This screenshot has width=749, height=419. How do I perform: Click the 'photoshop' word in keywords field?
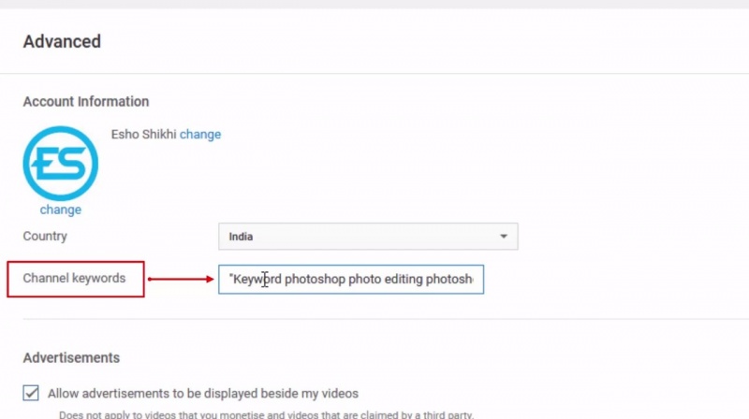(x=315, y=279)
